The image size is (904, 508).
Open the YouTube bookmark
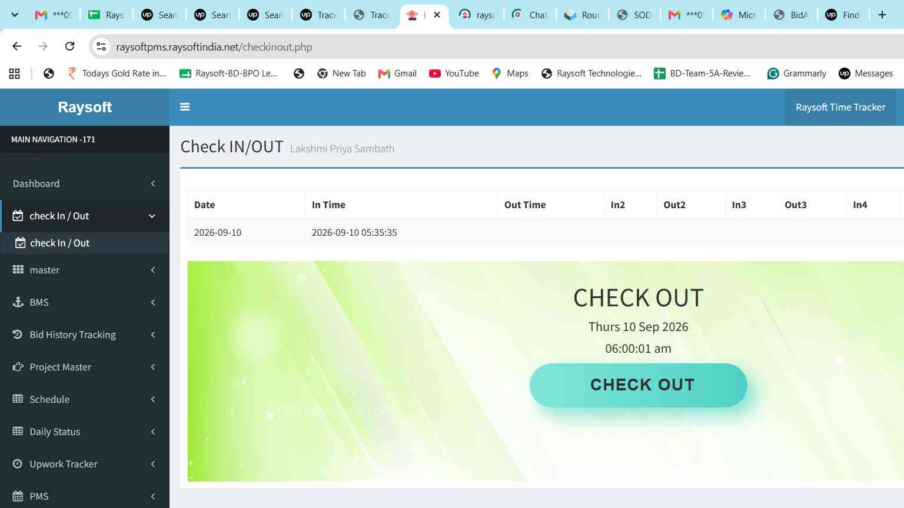pyautogui.click(x=454, y=73)
